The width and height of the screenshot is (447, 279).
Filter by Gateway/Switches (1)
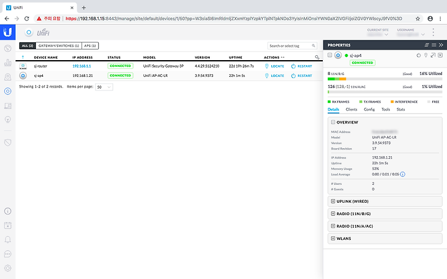click(59, 45)
